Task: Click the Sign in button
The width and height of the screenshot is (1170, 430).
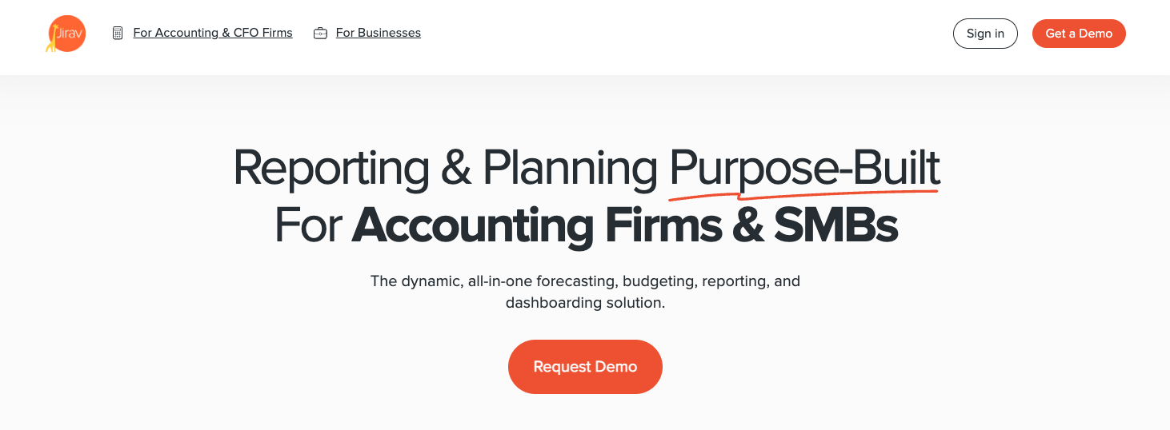Action: pyautogui.click(x=985, y=34)
